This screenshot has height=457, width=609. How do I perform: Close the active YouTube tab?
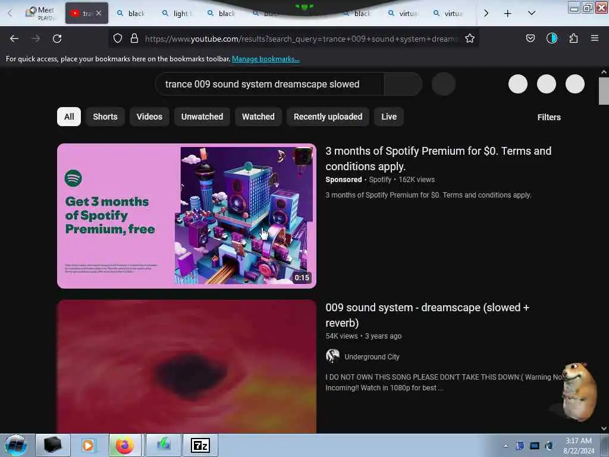click(99, 13)
